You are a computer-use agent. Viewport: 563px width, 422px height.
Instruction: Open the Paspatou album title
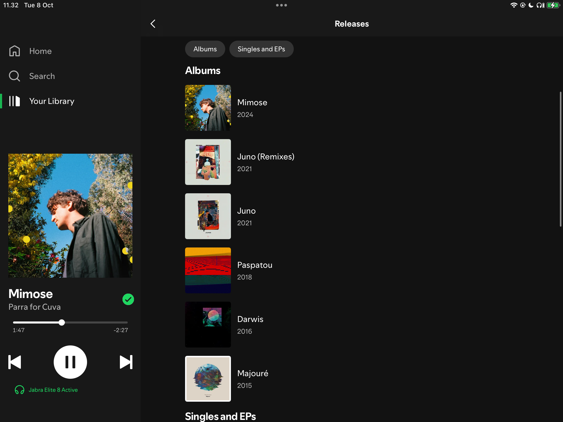point(255,265)
